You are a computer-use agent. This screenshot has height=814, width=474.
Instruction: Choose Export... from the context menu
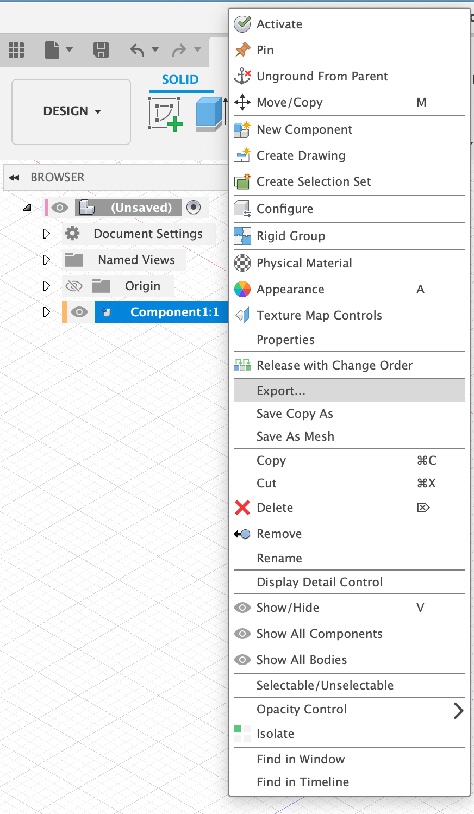tap(281, 390)
